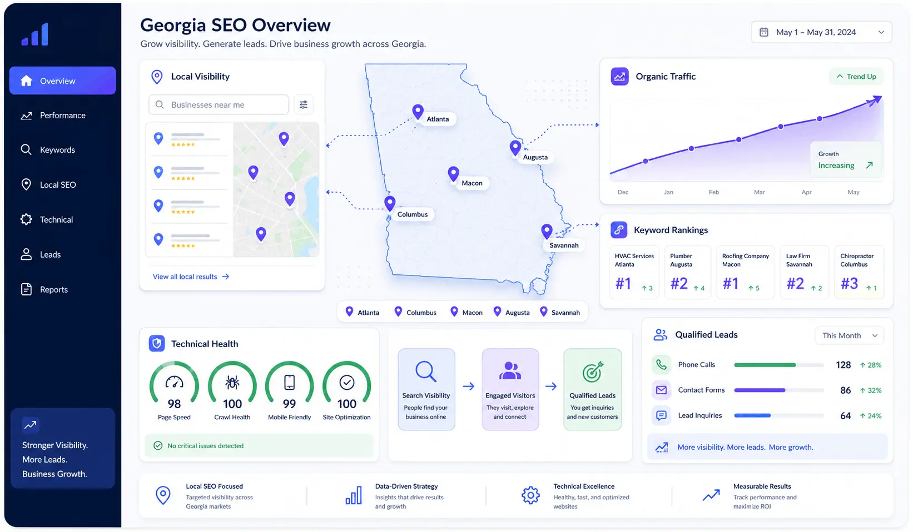This screenshot has height=532, width=913.
Task: Click the Augusta chip in the map legend
Action: tap(512, 312)
